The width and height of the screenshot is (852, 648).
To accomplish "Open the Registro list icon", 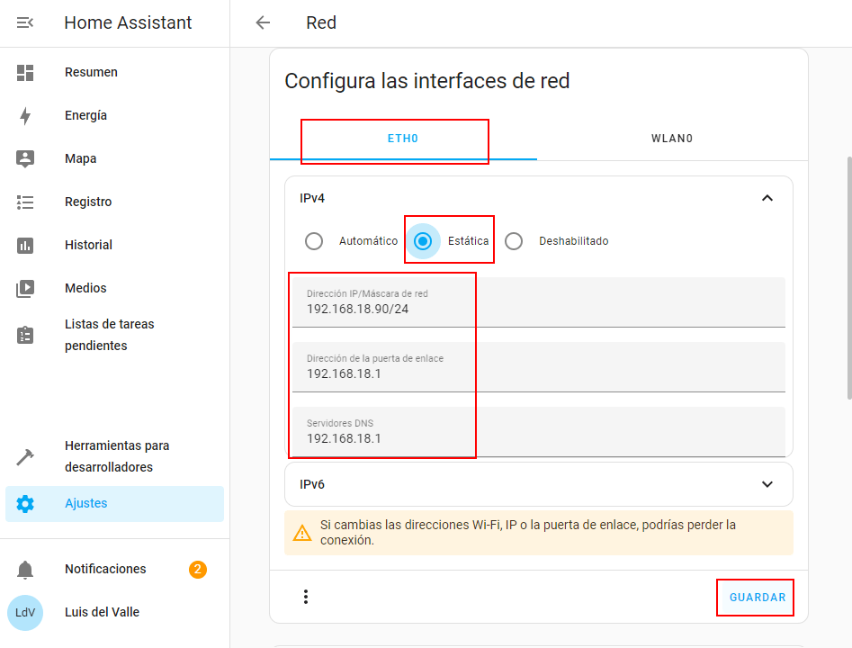I will pos(25,202).
